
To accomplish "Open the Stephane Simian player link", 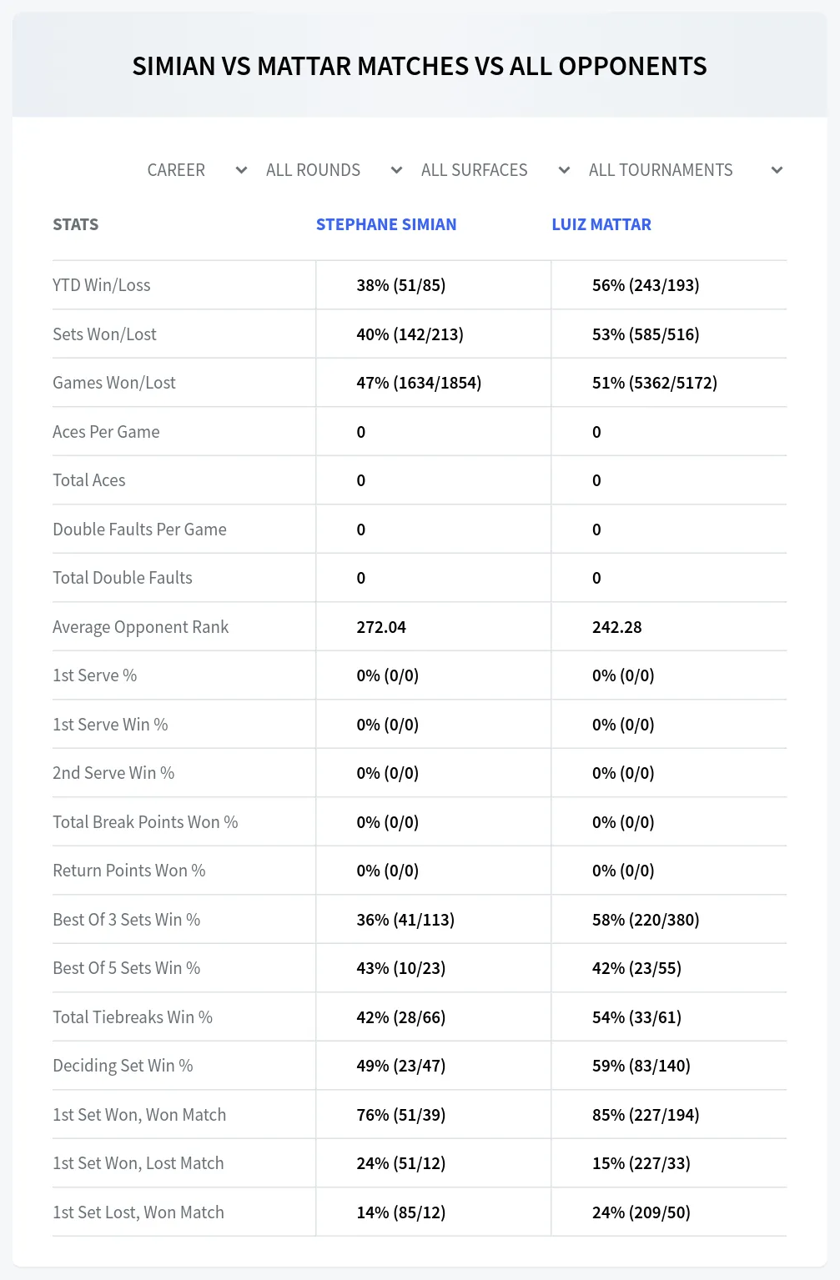I will coord(386,224).
